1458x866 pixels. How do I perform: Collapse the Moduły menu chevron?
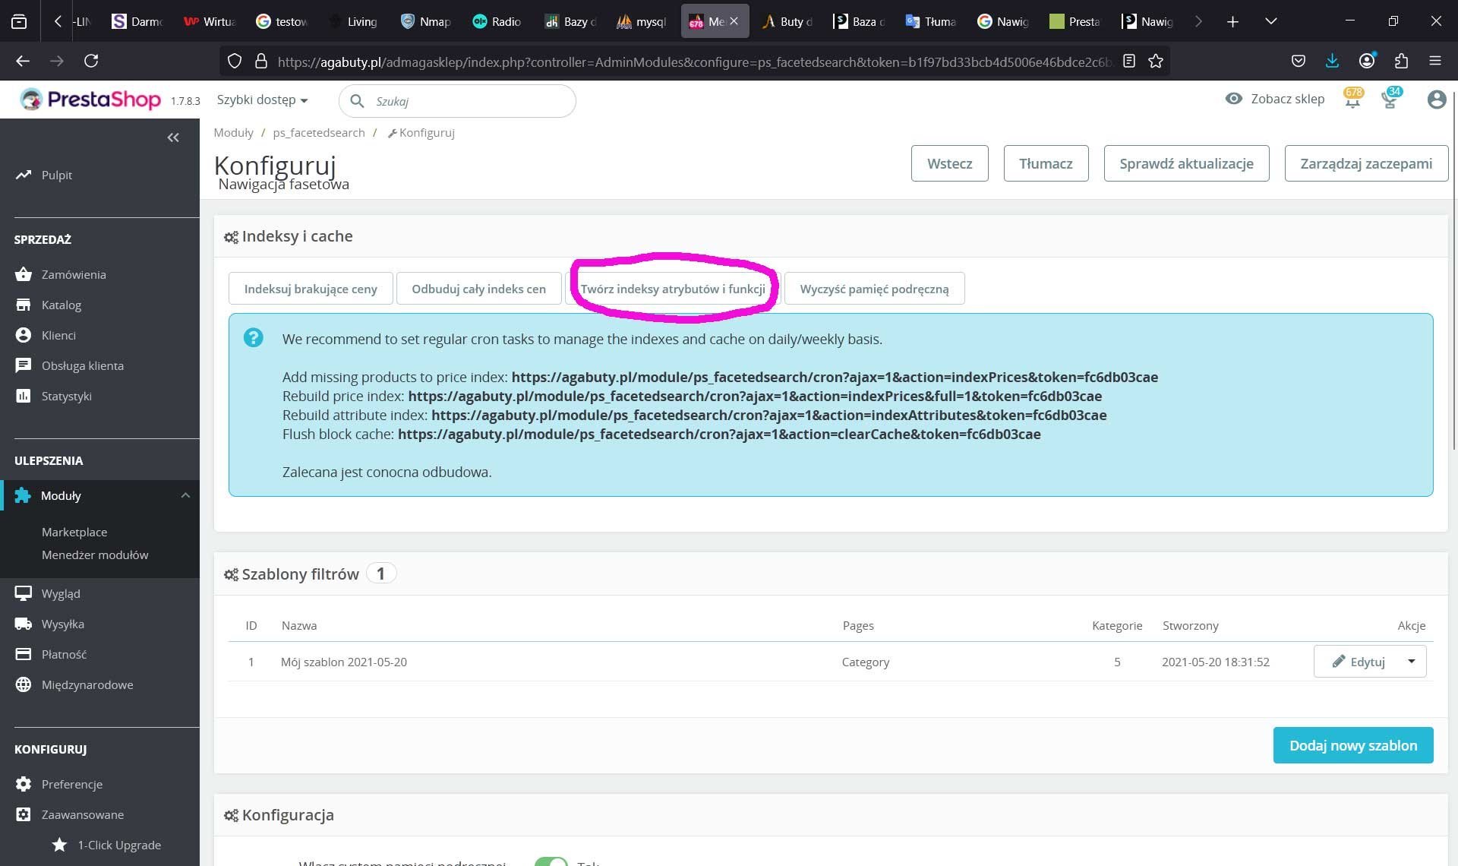point(185,495)
